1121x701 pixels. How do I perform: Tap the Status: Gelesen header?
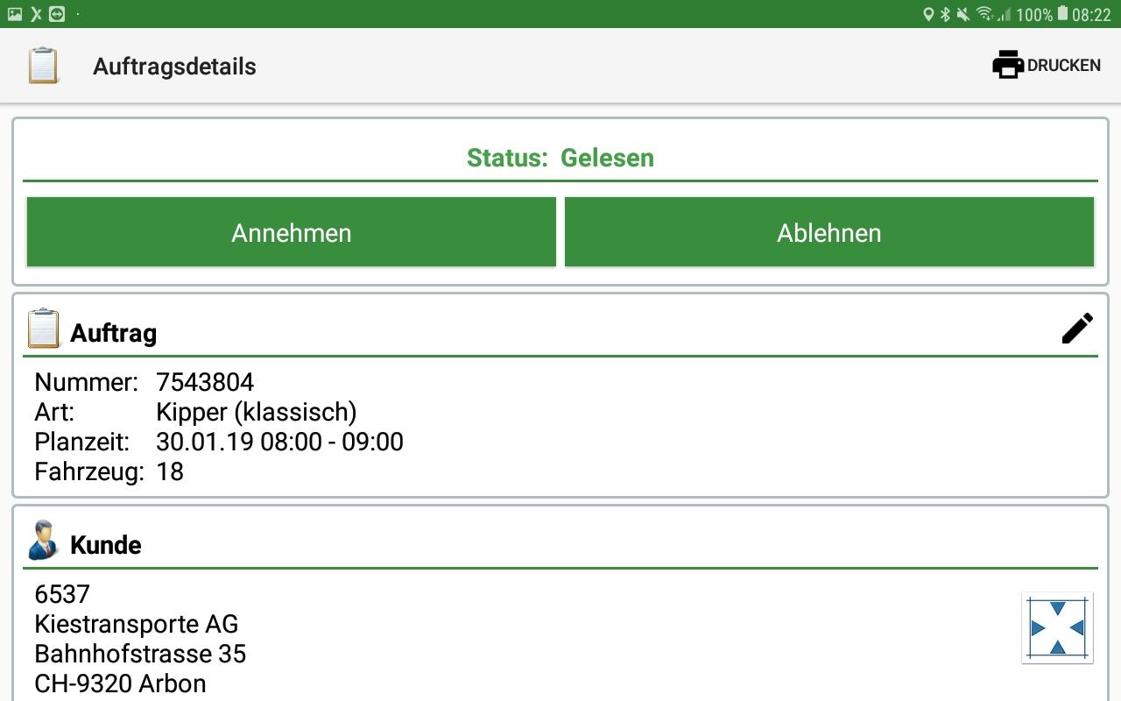560,158
